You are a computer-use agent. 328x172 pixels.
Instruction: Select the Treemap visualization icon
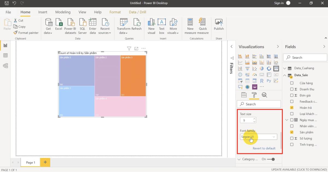tap(276, 68)
